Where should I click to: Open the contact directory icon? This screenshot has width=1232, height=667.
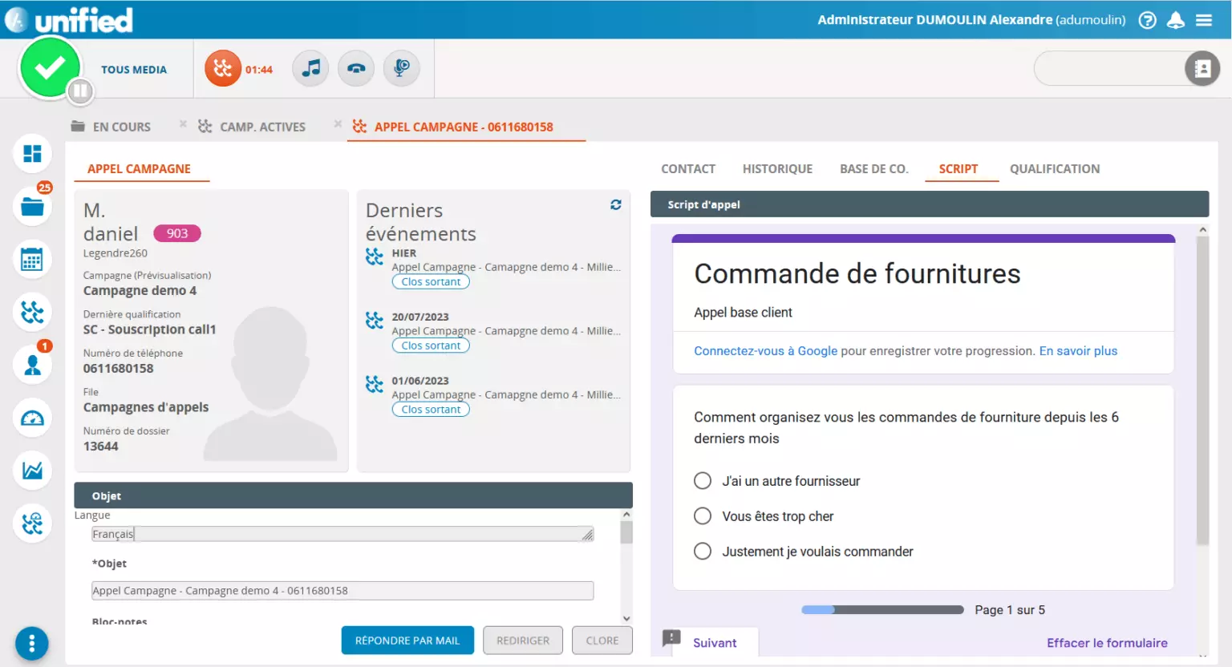pyautogui.click(x=1202, y=69)
